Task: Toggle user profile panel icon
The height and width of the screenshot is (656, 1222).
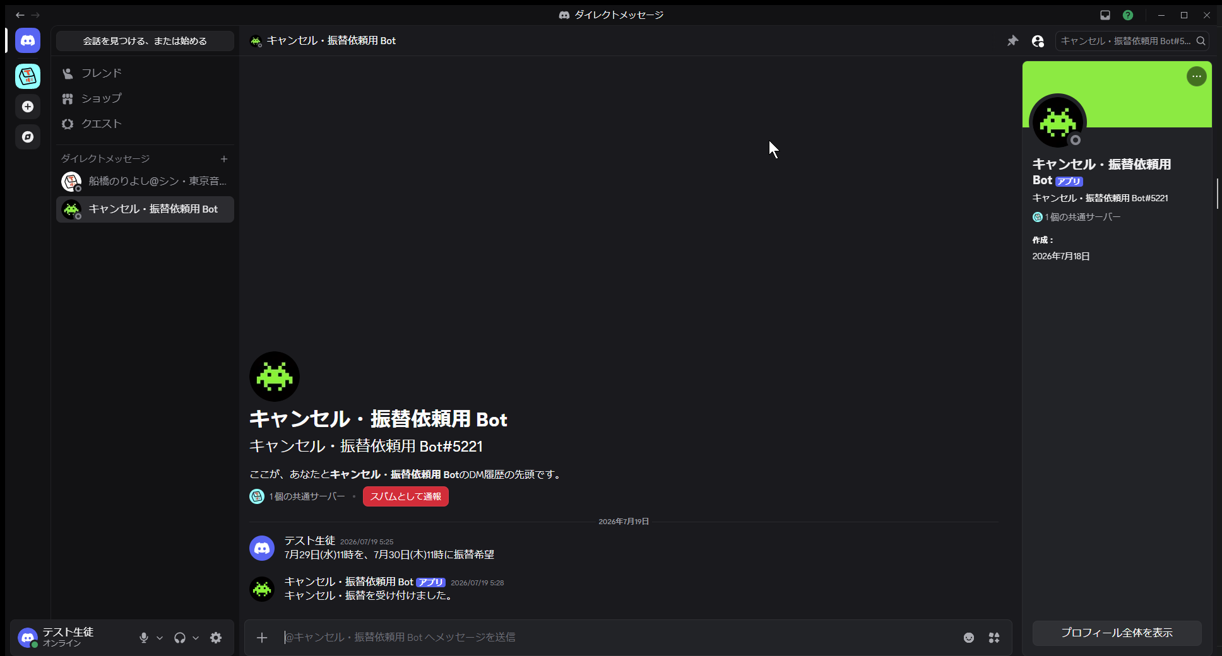Action: (x=1038, y=41)
